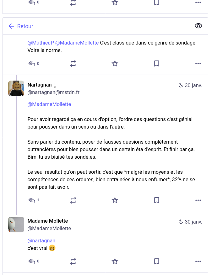212x275 pixels.
Task: Bookmark the "C'est classique" post
Action: (x=157, y=64)
